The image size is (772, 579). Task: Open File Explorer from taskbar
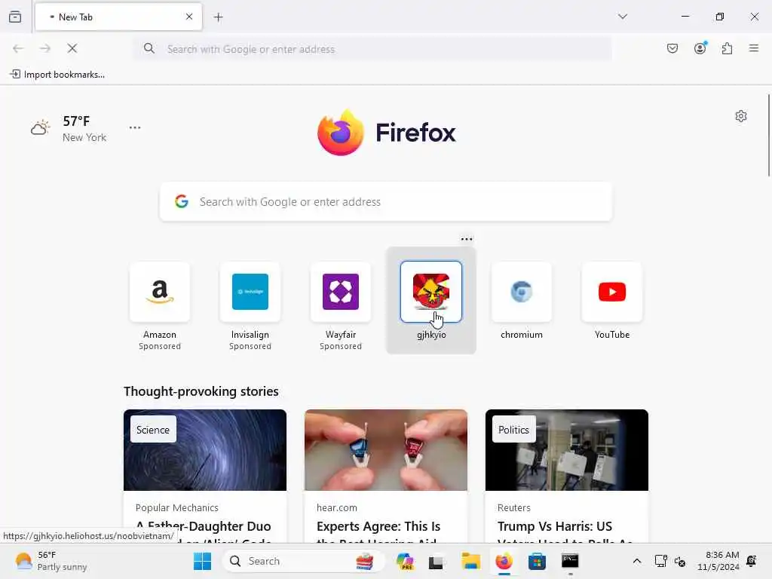coord(470,561)
